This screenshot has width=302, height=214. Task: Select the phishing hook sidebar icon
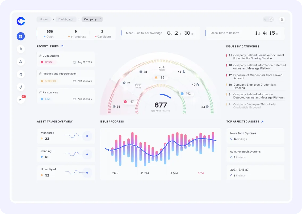[x=21, y=87]
